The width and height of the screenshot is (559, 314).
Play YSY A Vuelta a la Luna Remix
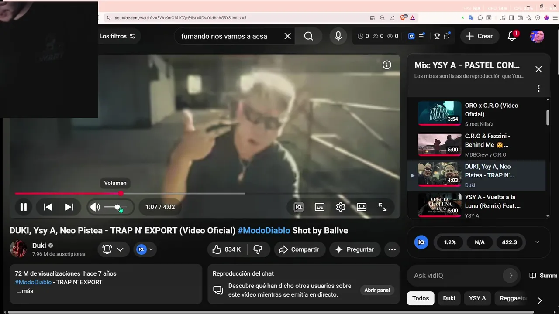click(x=476, y=205)
